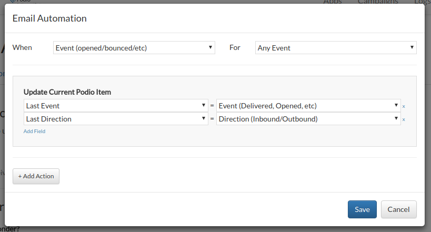Open the Last Direction field dropdown

click(x=116, y=119)
